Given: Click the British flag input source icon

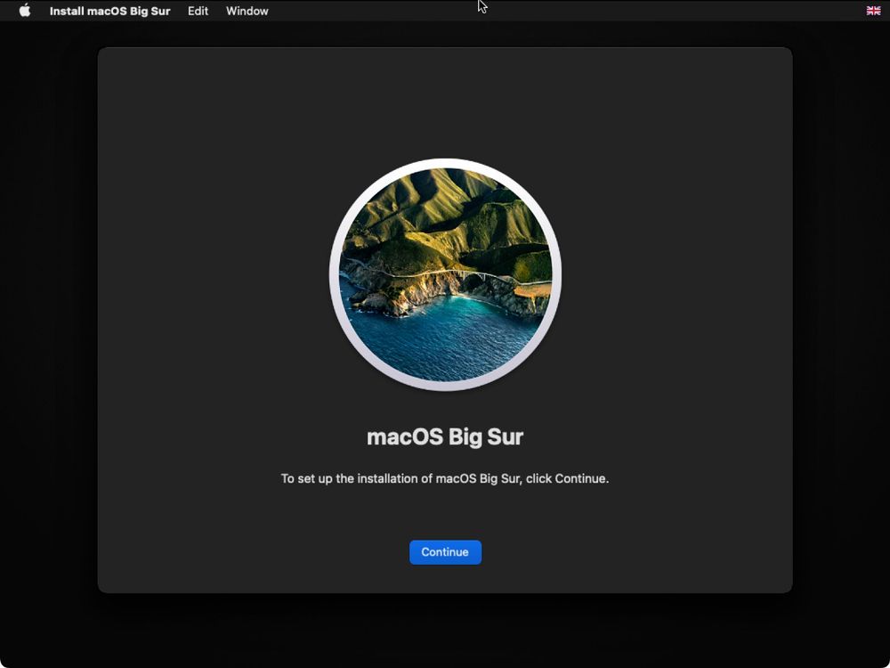Looking at the screenshot, I should (x=872, y=11).
